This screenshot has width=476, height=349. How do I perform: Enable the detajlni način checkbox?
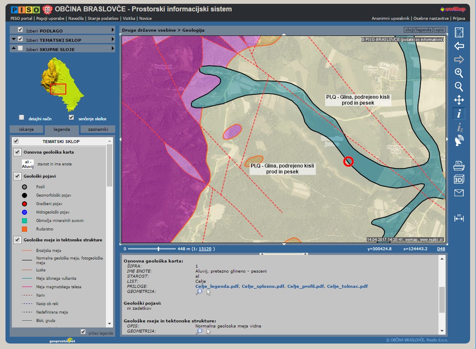22,118
